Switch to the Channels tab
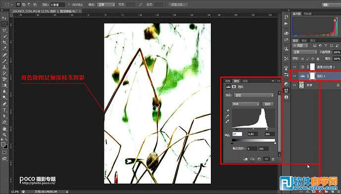The height and width of the screenshot is (194, 341). coord(304,41)
